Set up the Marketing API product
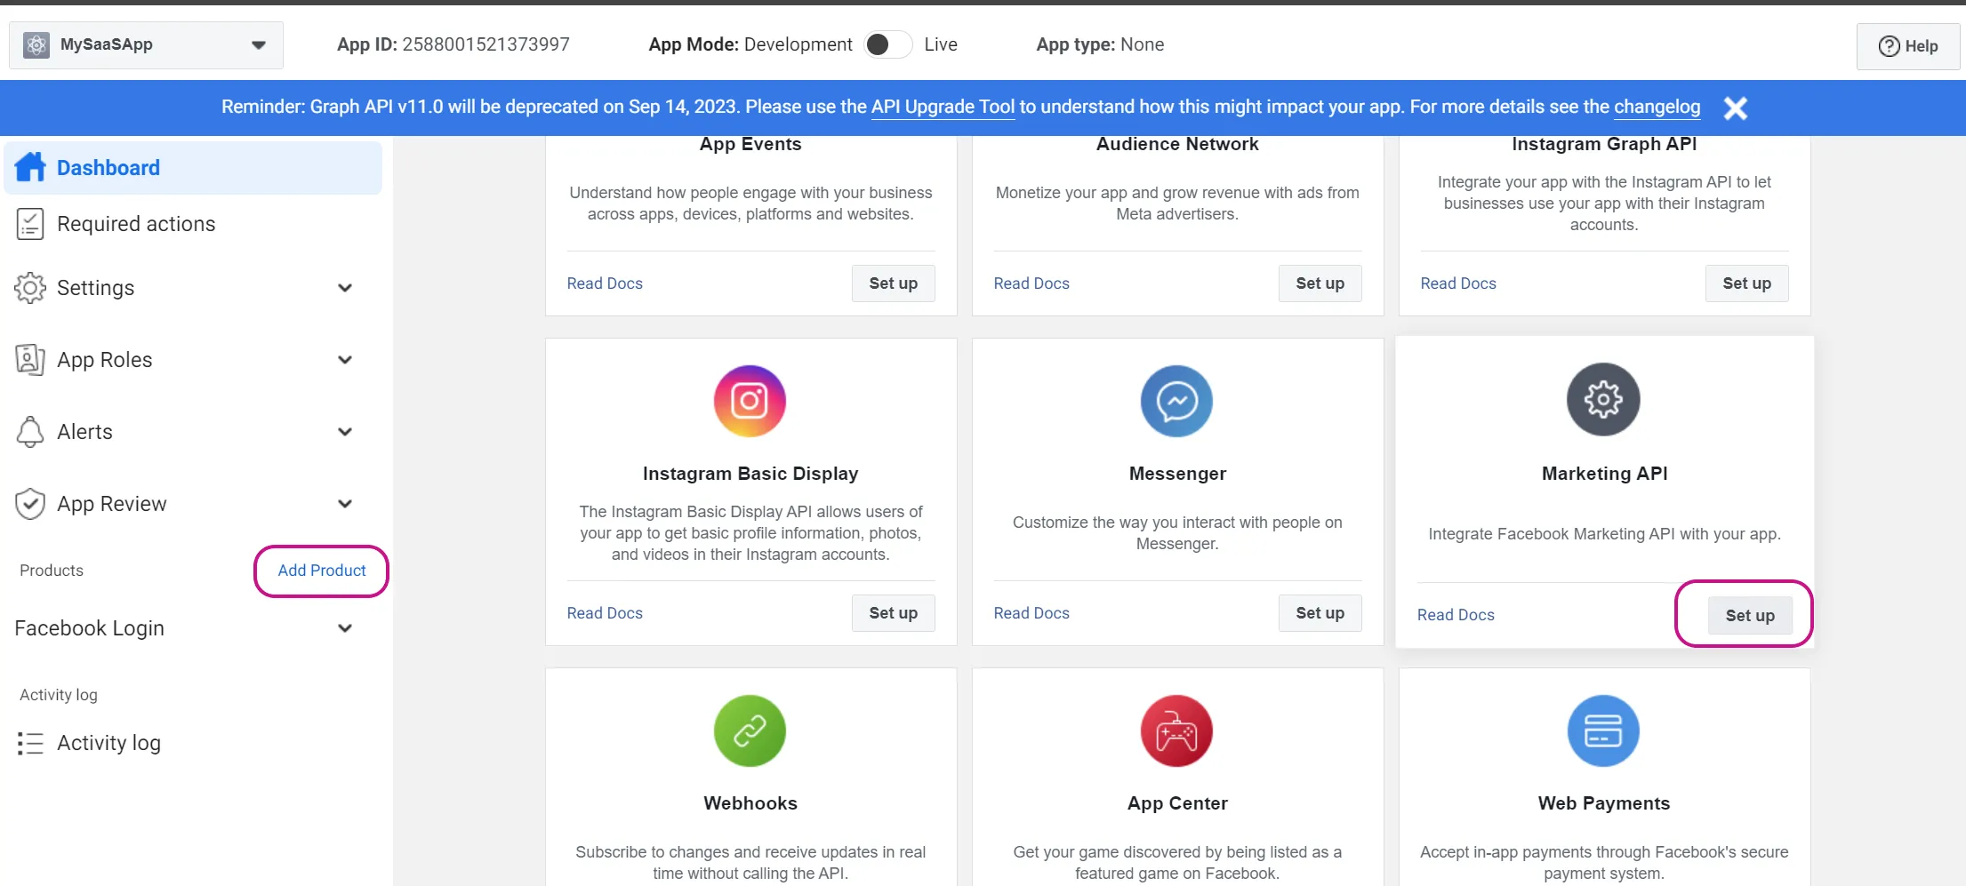1966x886 pixels. click(1750, 616)
